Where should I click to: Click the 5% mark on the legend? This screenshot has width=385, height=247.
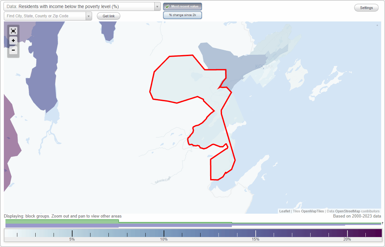pos(72,239)
